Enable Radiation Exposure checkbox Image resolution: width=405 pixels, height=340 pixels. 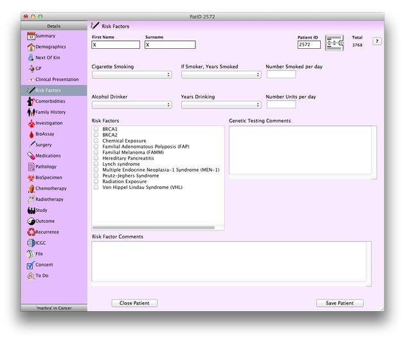pyautogui.click(x=96, y=181)
